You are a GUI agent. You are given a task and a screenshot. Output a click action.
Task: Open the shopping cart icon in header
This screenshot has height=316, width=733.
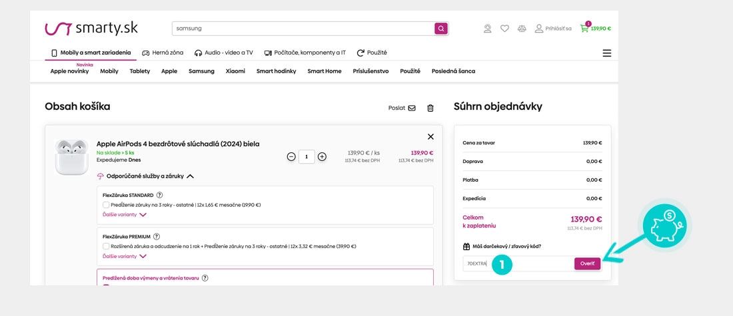click(584, 28)
